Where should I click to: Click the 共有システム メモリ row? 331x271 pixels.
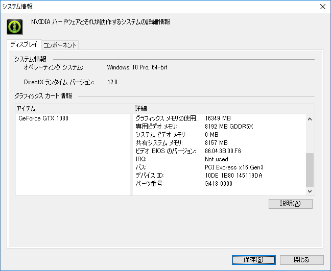[x=220, y=143]
